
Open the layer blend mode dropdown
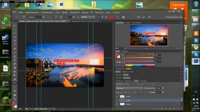pos(129,88)
